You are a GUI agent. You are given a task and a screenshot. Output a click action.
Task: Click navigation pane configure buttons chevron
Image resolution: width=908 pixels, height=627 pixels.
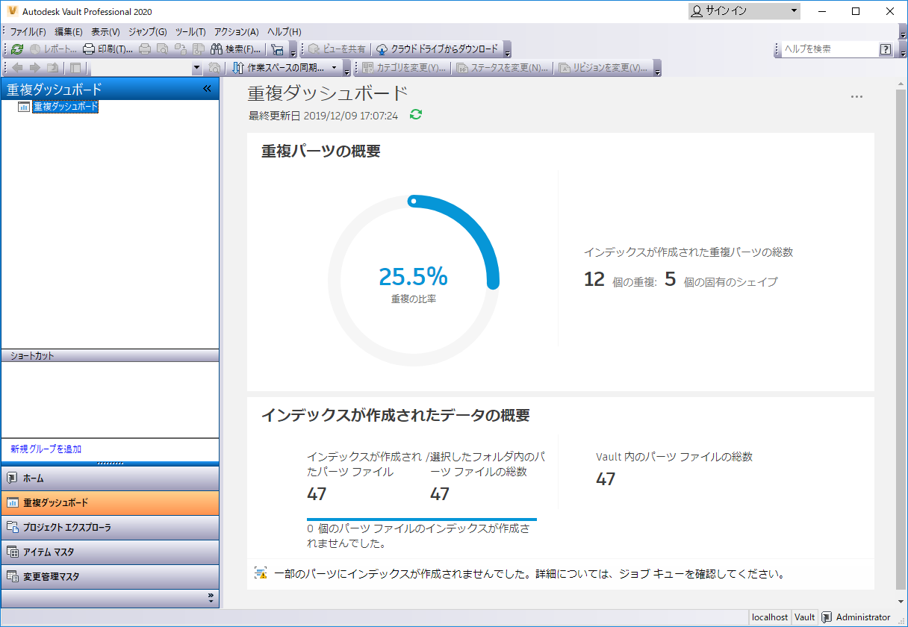210,597
